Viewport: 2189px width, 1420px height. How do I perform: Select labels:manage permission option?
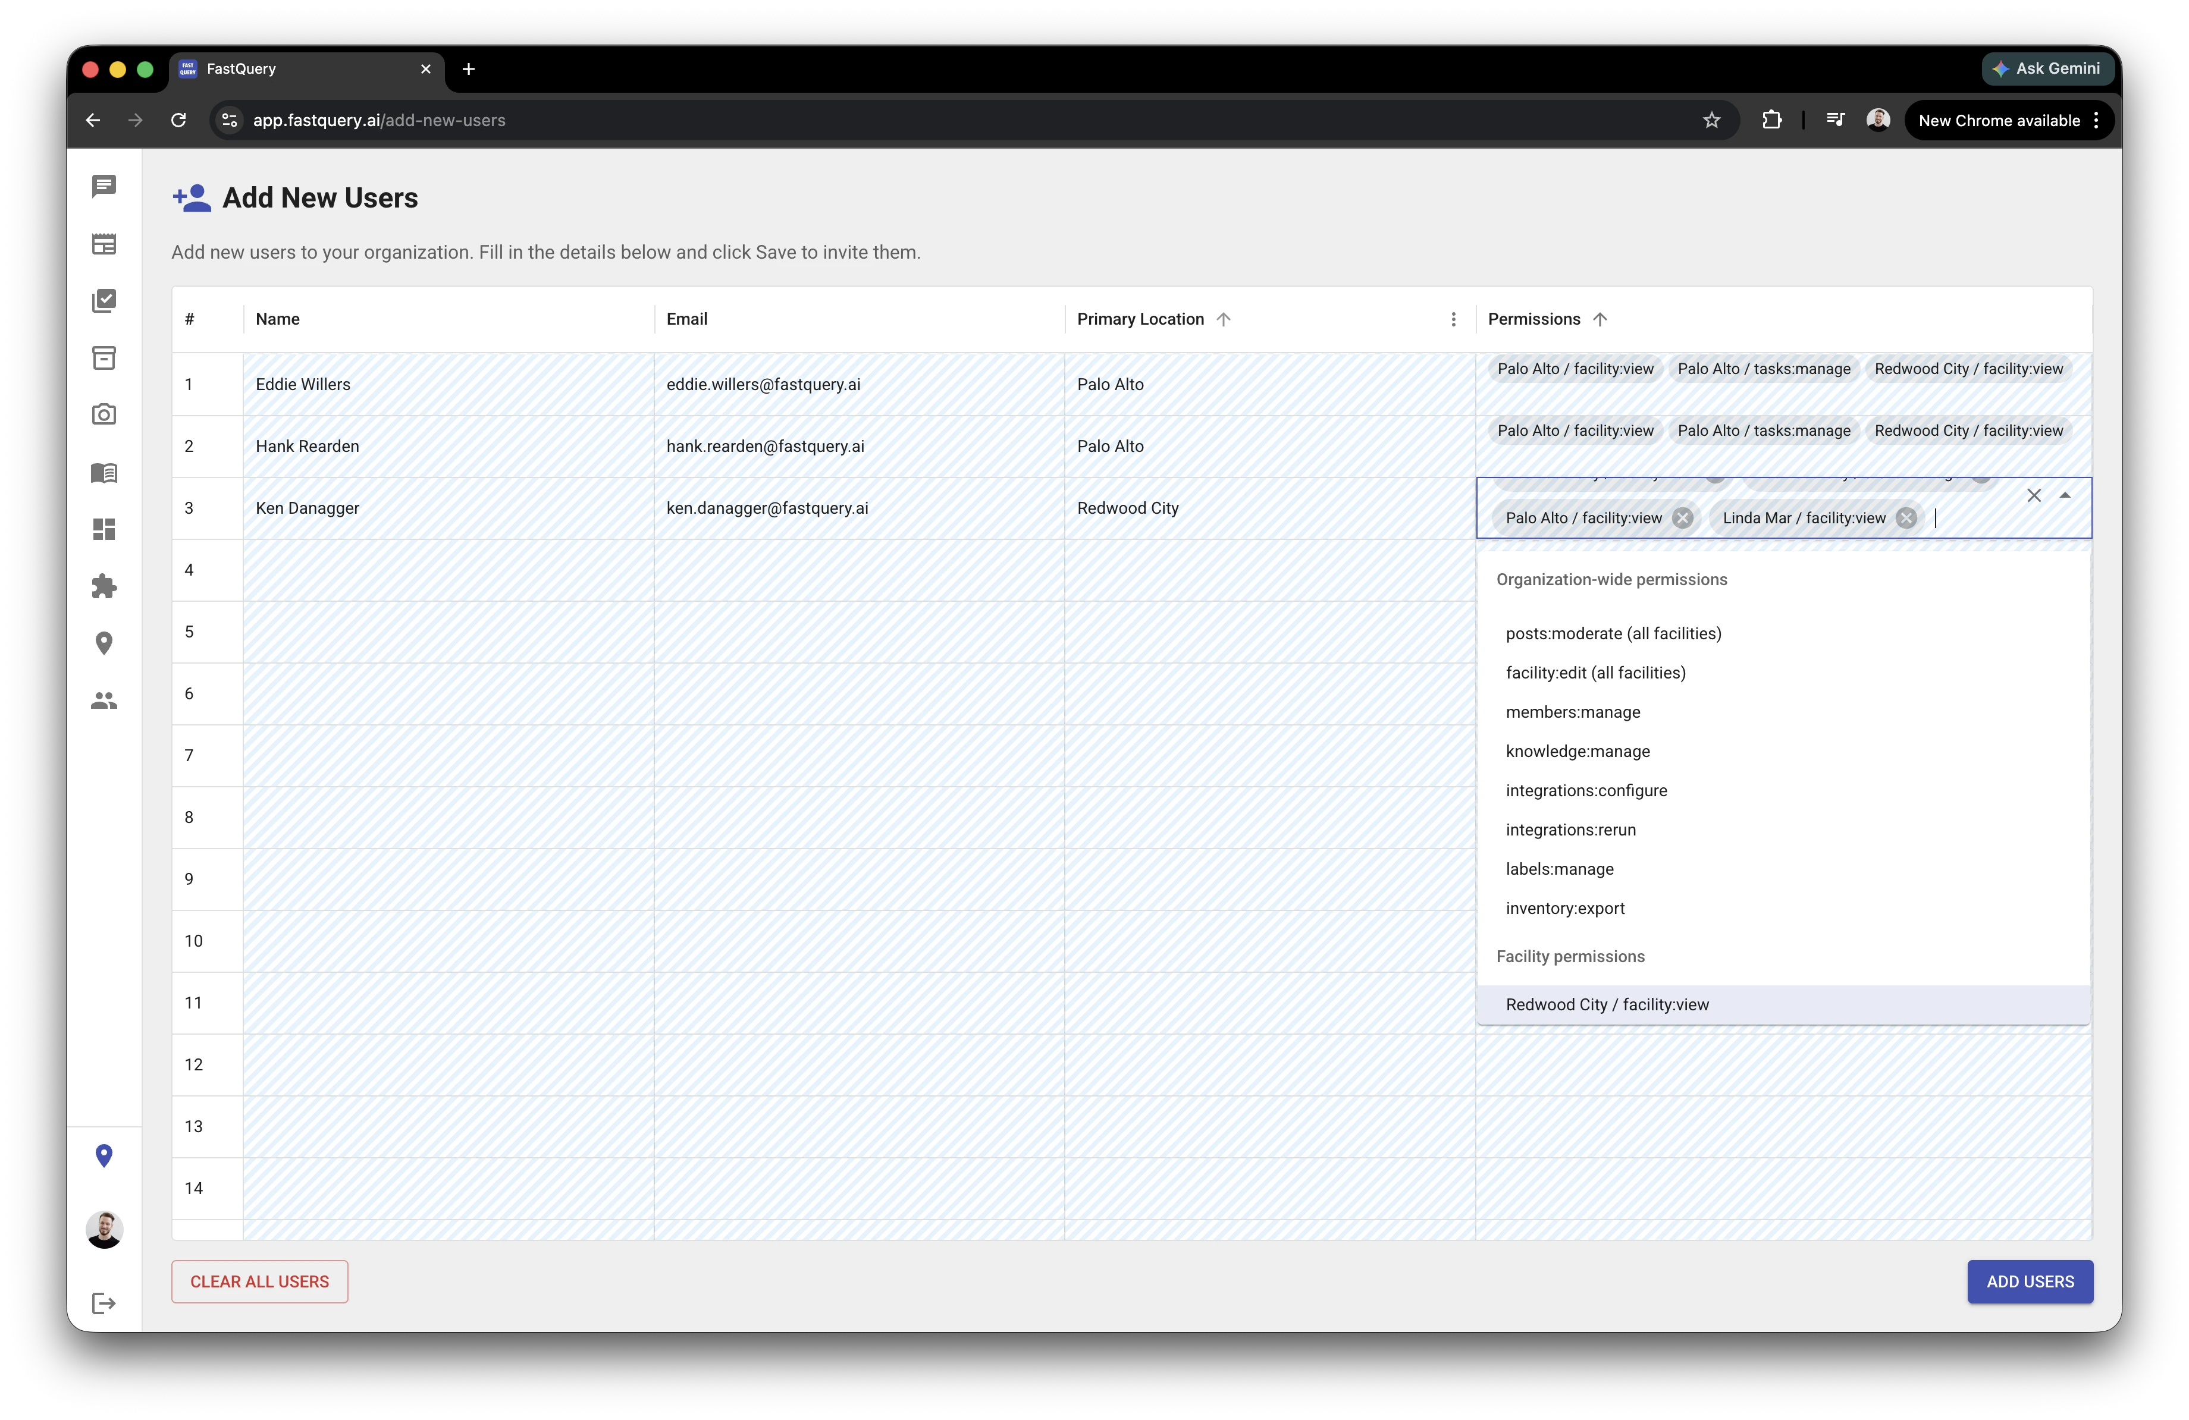tap(1783, 869)
